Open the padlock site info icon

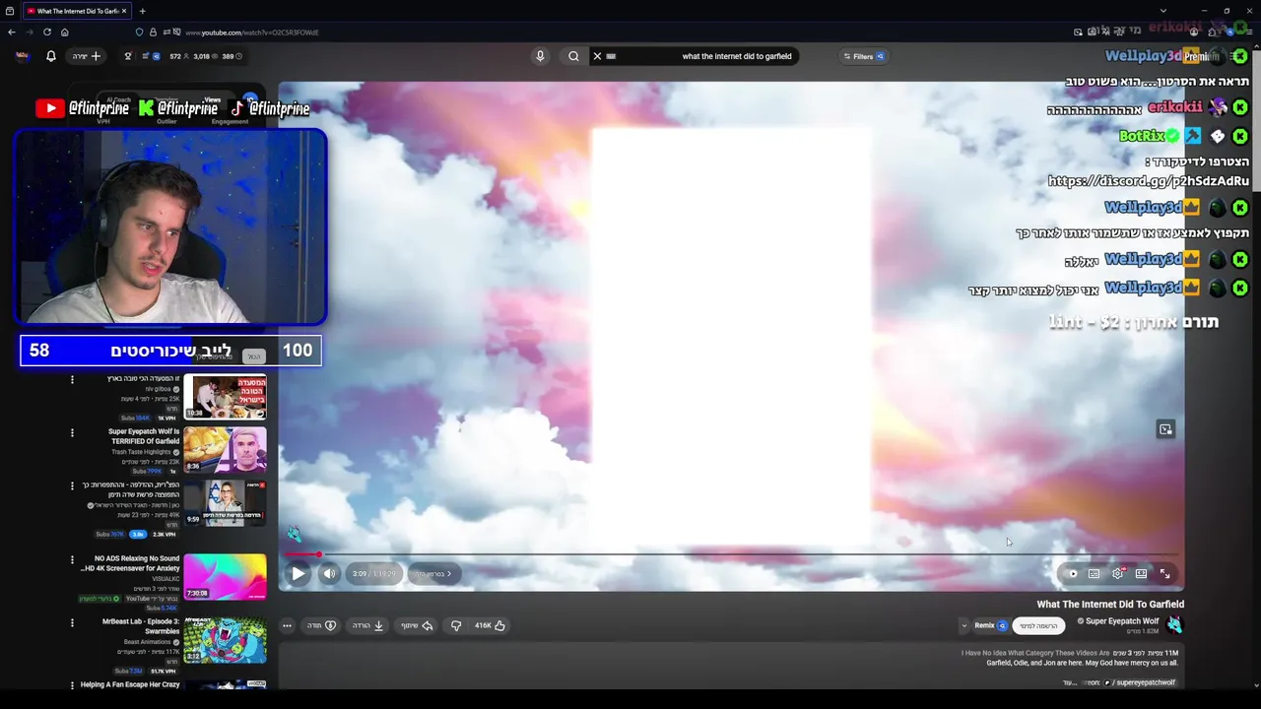point(153,32)
